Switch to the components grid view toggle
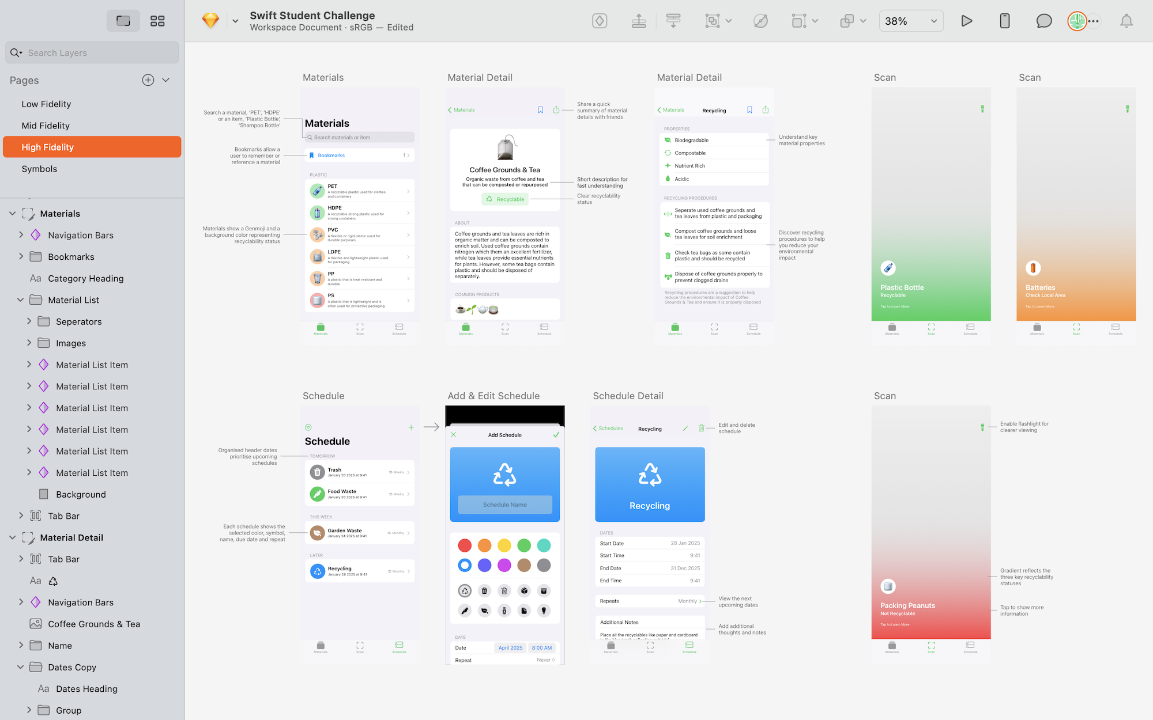The width and height of the screenshot is (1153, 720). tap(157, 21)
